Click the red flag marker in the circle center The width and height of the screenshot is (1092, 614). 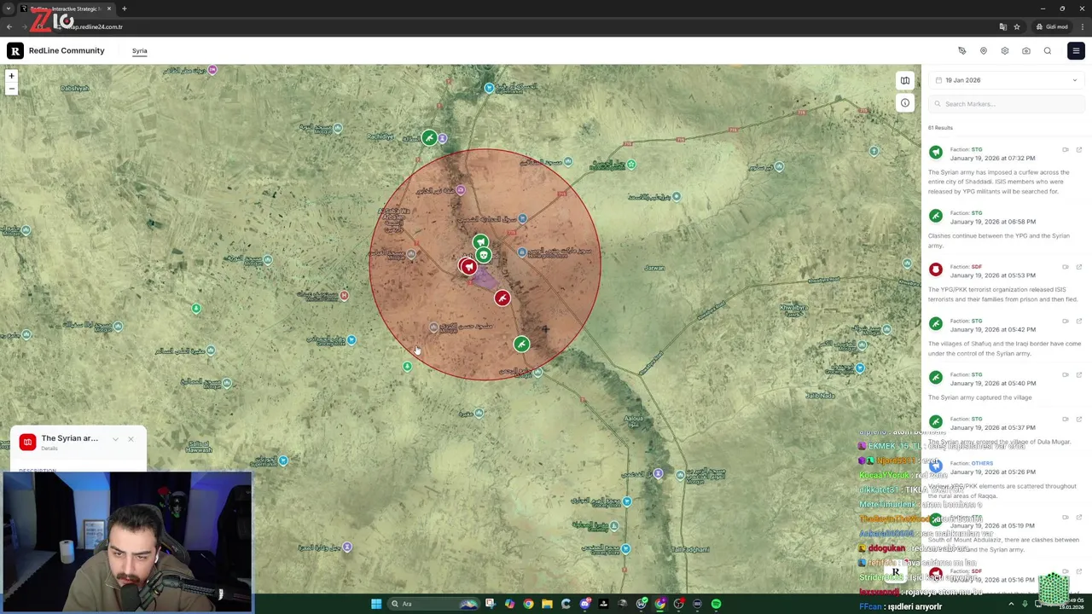coord(468,267)
